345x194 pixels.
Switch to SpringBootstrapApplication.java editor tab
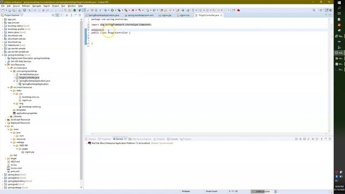[102, 16]
